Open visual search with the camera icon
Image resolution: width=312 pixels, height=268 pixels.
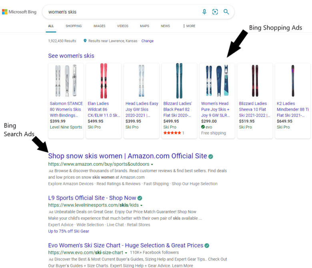pos(215,12)
